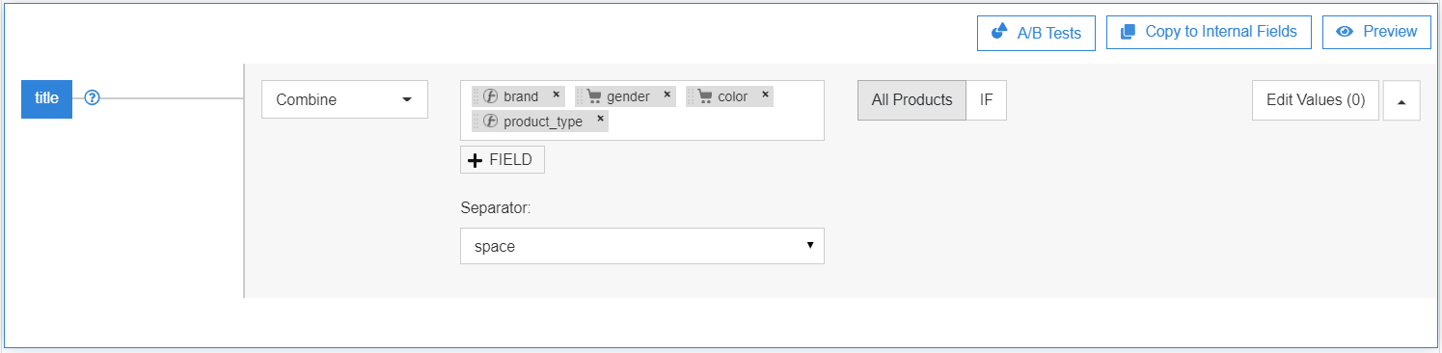Open A/B Tests
The width and height of the screenshot is (1442, 353).
[1036, 32]
